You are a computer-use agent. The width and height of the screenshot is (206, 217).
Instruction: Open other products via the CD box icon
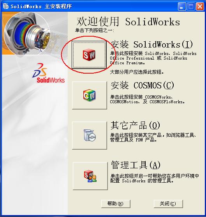coord(90,135)
